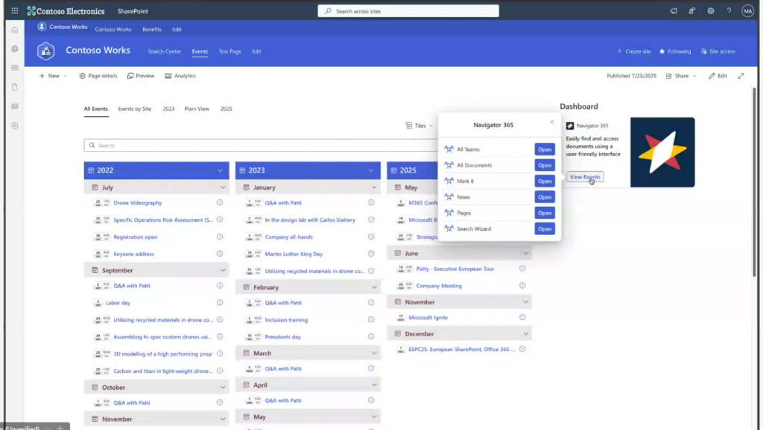763x430 pixels.
Task: Toggle Following star for this site
Action: (675, 51)
